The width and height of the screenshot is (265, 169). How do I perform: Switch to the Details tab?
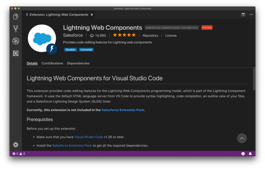point(32,63)
